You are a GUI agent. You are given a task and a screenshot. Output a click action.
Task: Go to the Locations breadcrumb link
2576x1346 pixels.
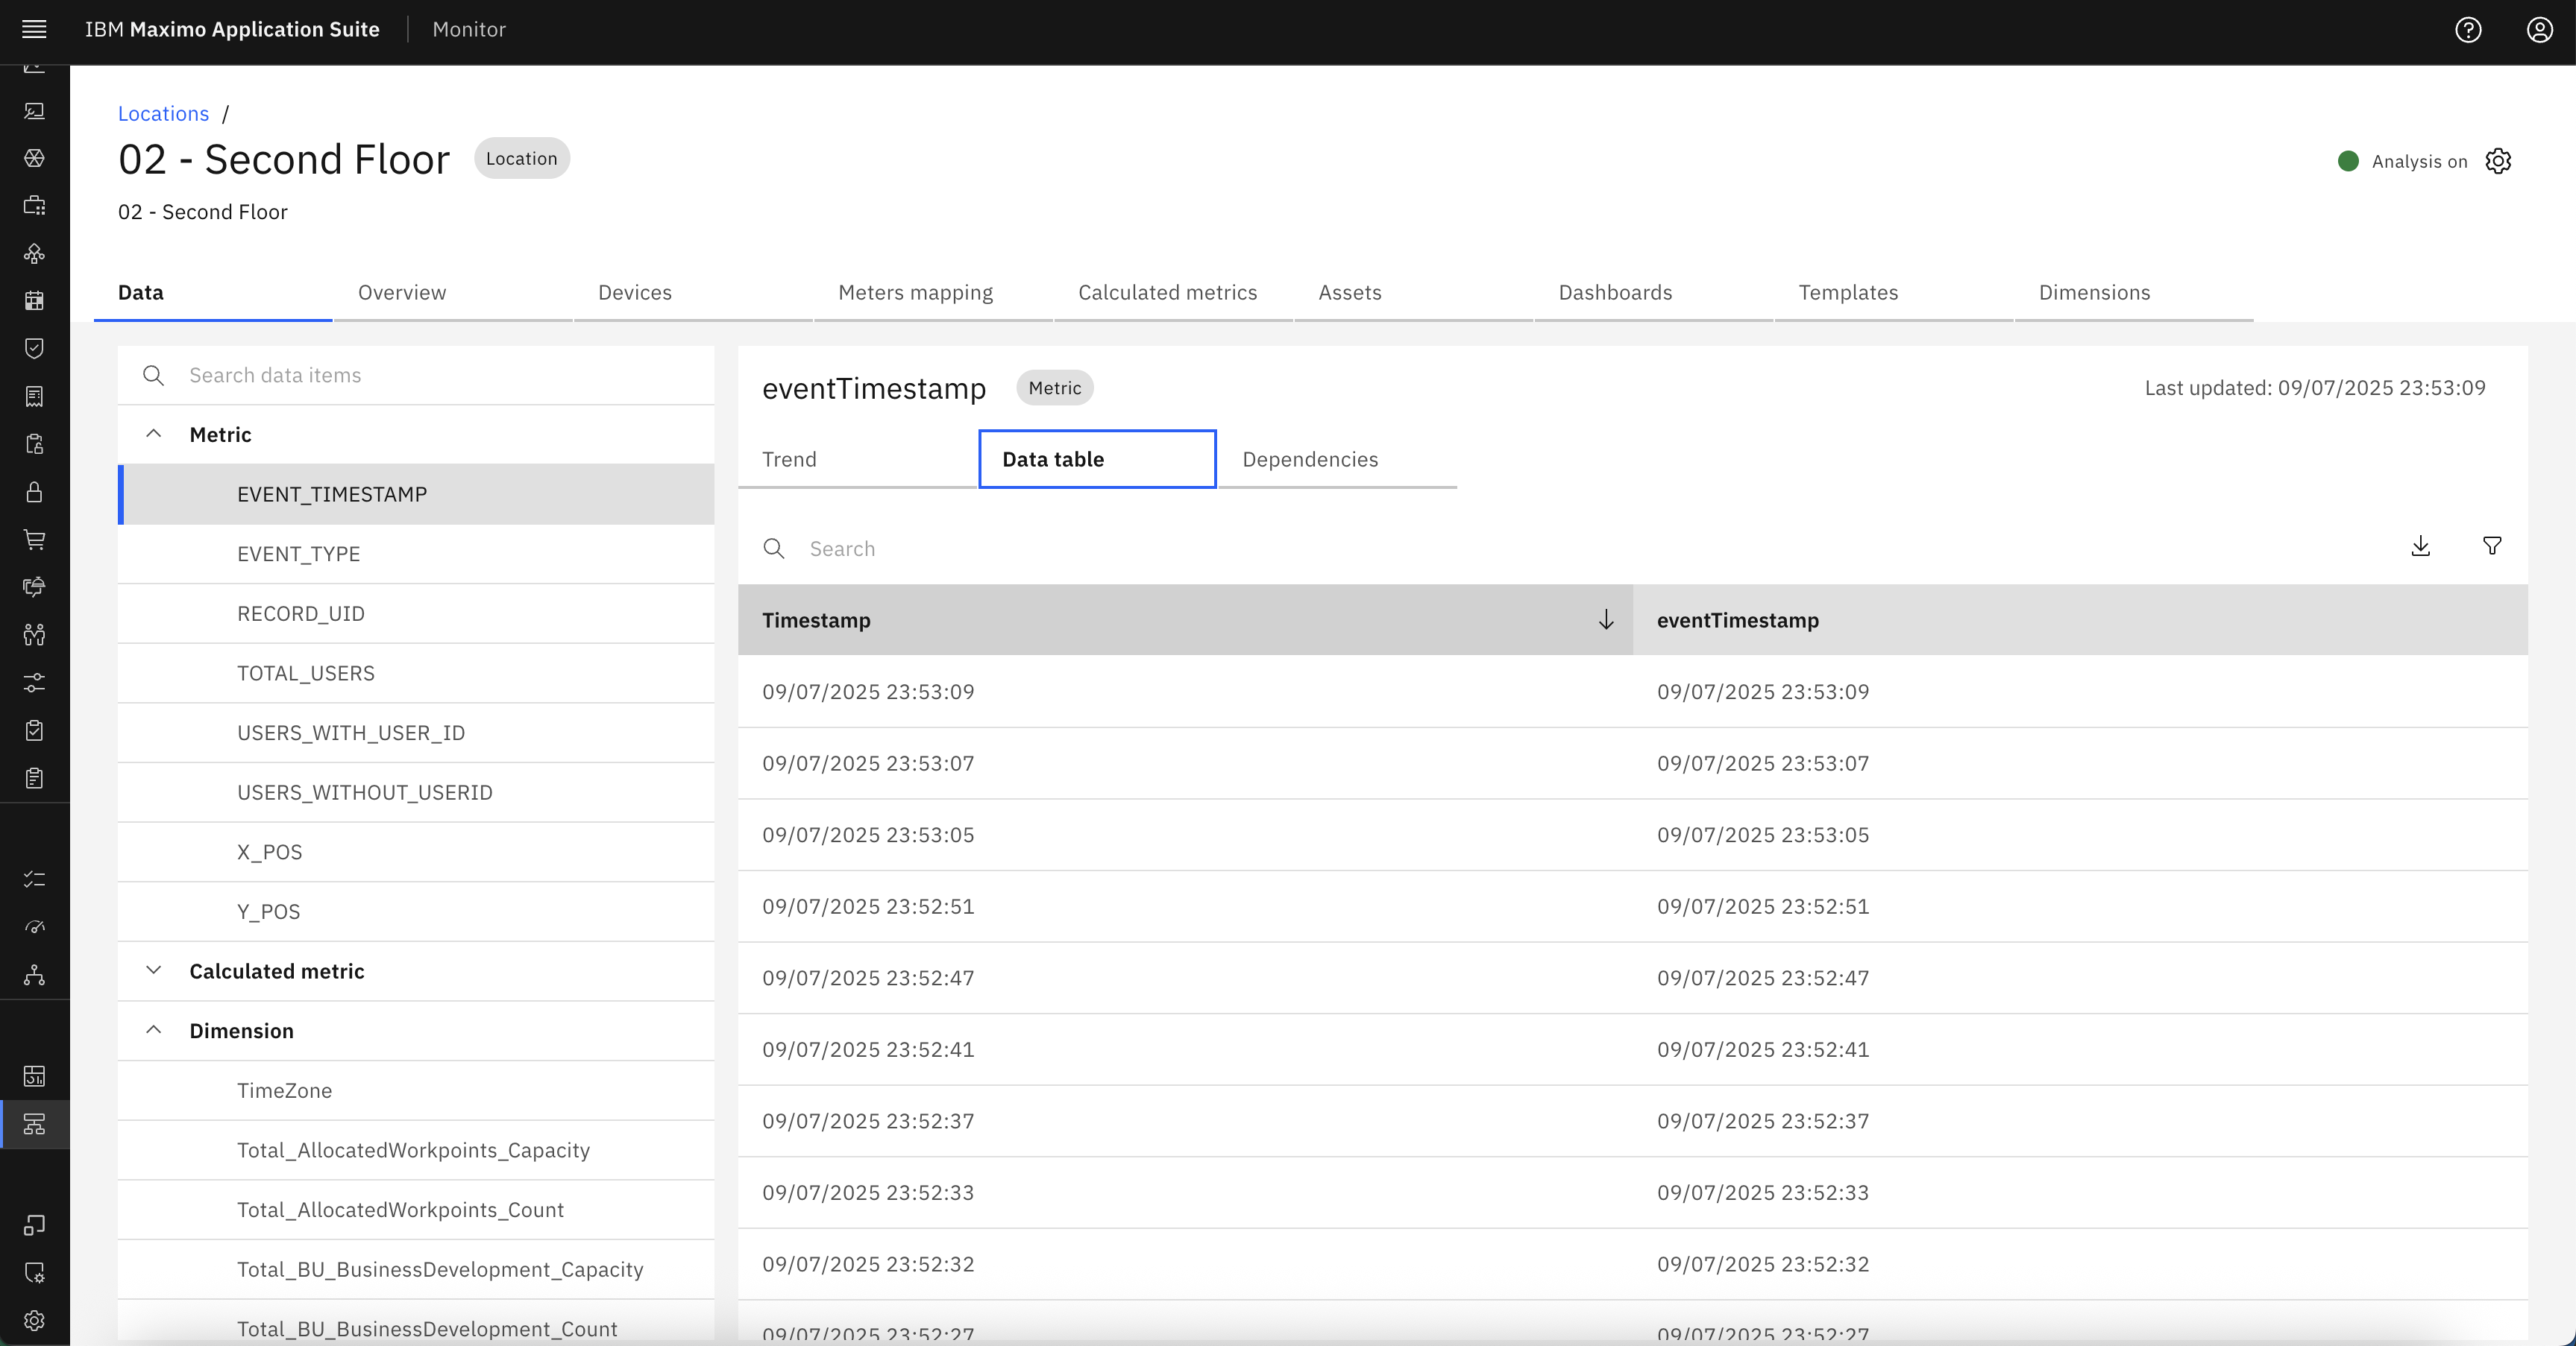(164, 114)
